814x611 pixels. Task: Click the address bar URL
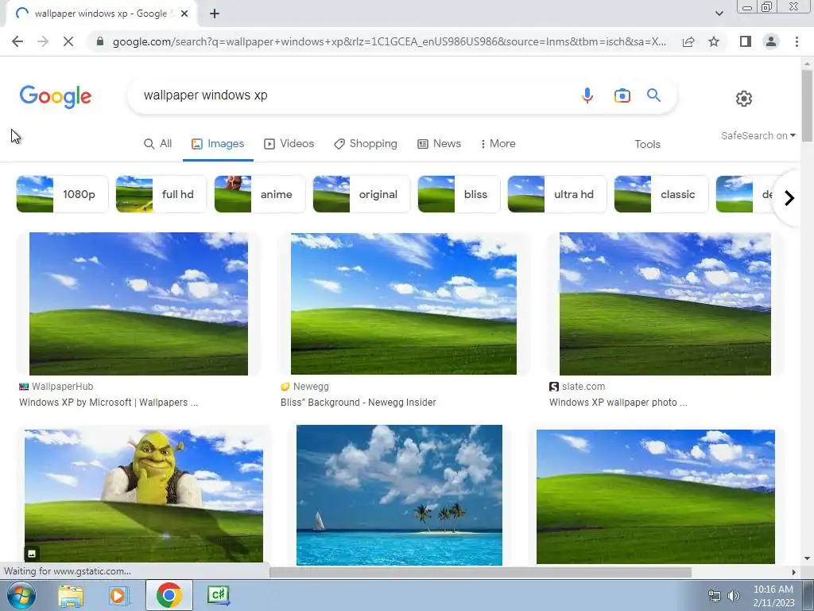390,41
